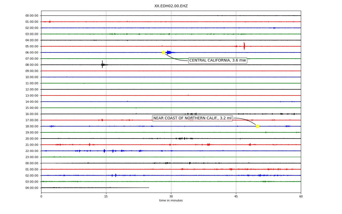Select the NEAR COAST OF NORTHERN CALIF. annotation

(192, 118)
